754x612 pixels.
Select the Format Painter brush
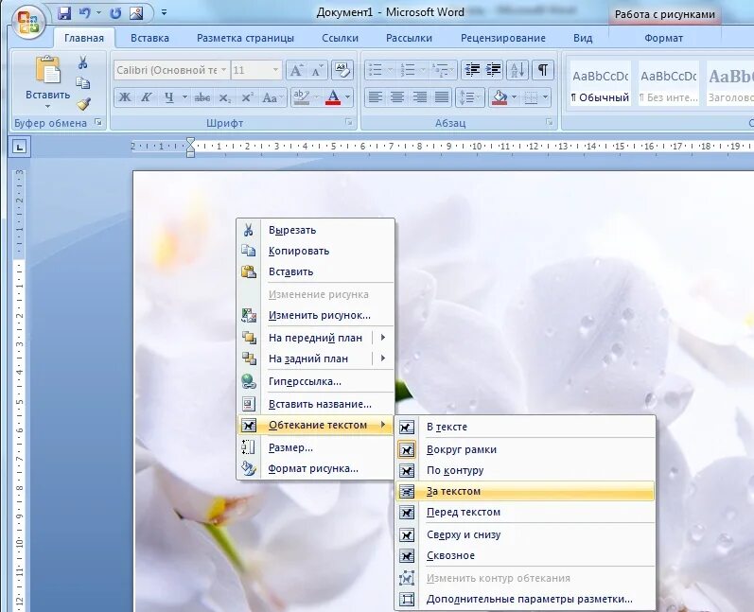pyautogui.click(x=83, y=103)
